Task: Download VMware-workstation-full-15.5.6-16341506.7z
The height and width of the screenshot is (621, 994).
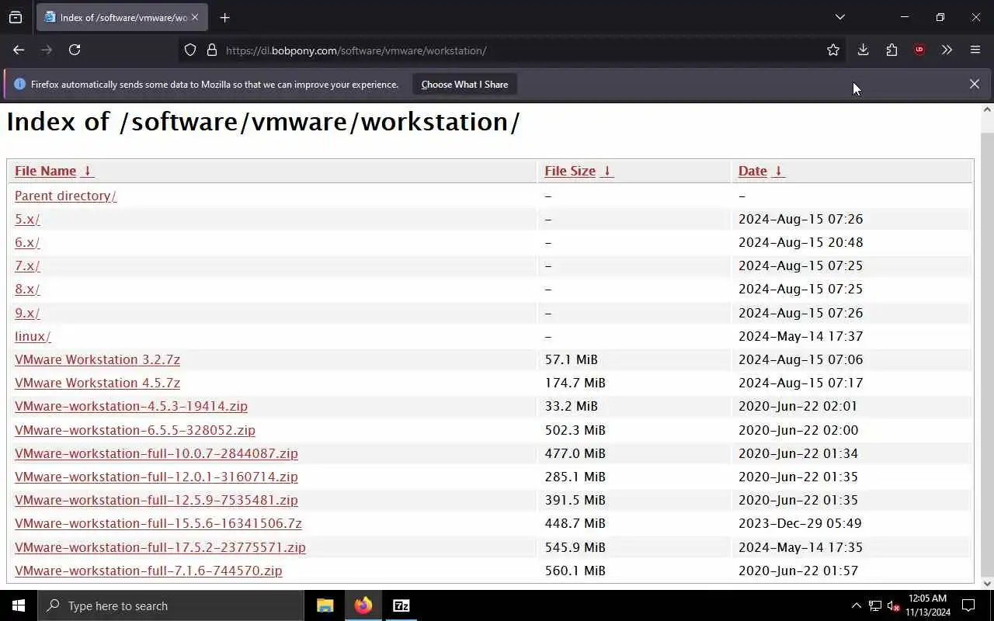Action: tap(158, 523)
